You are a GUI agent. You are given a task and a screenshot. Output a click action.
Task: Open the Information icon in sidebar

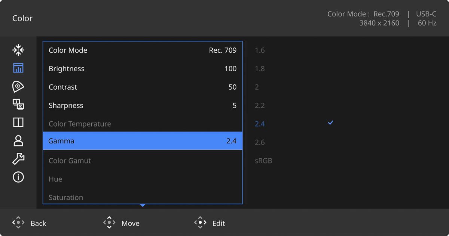coord(18,177)
